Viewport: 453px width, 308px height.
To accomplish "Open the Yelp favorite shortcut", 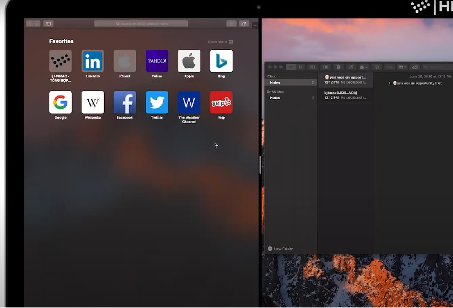I will (221, 102).
